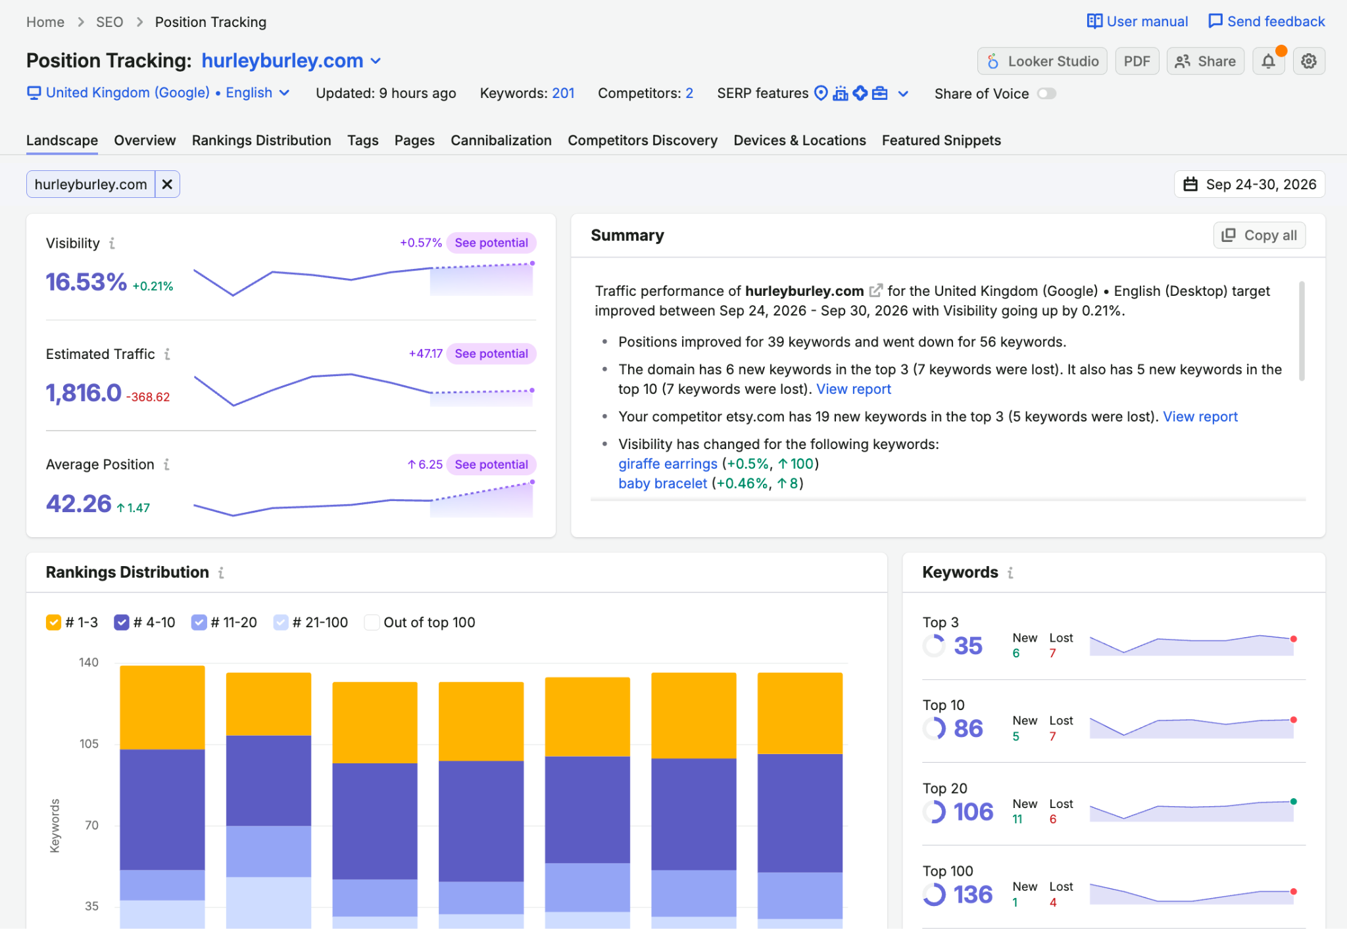Open notifications bell icon
This screenshot has width=1347, height=929.
pyautogui.click(x=1269, y=61)
